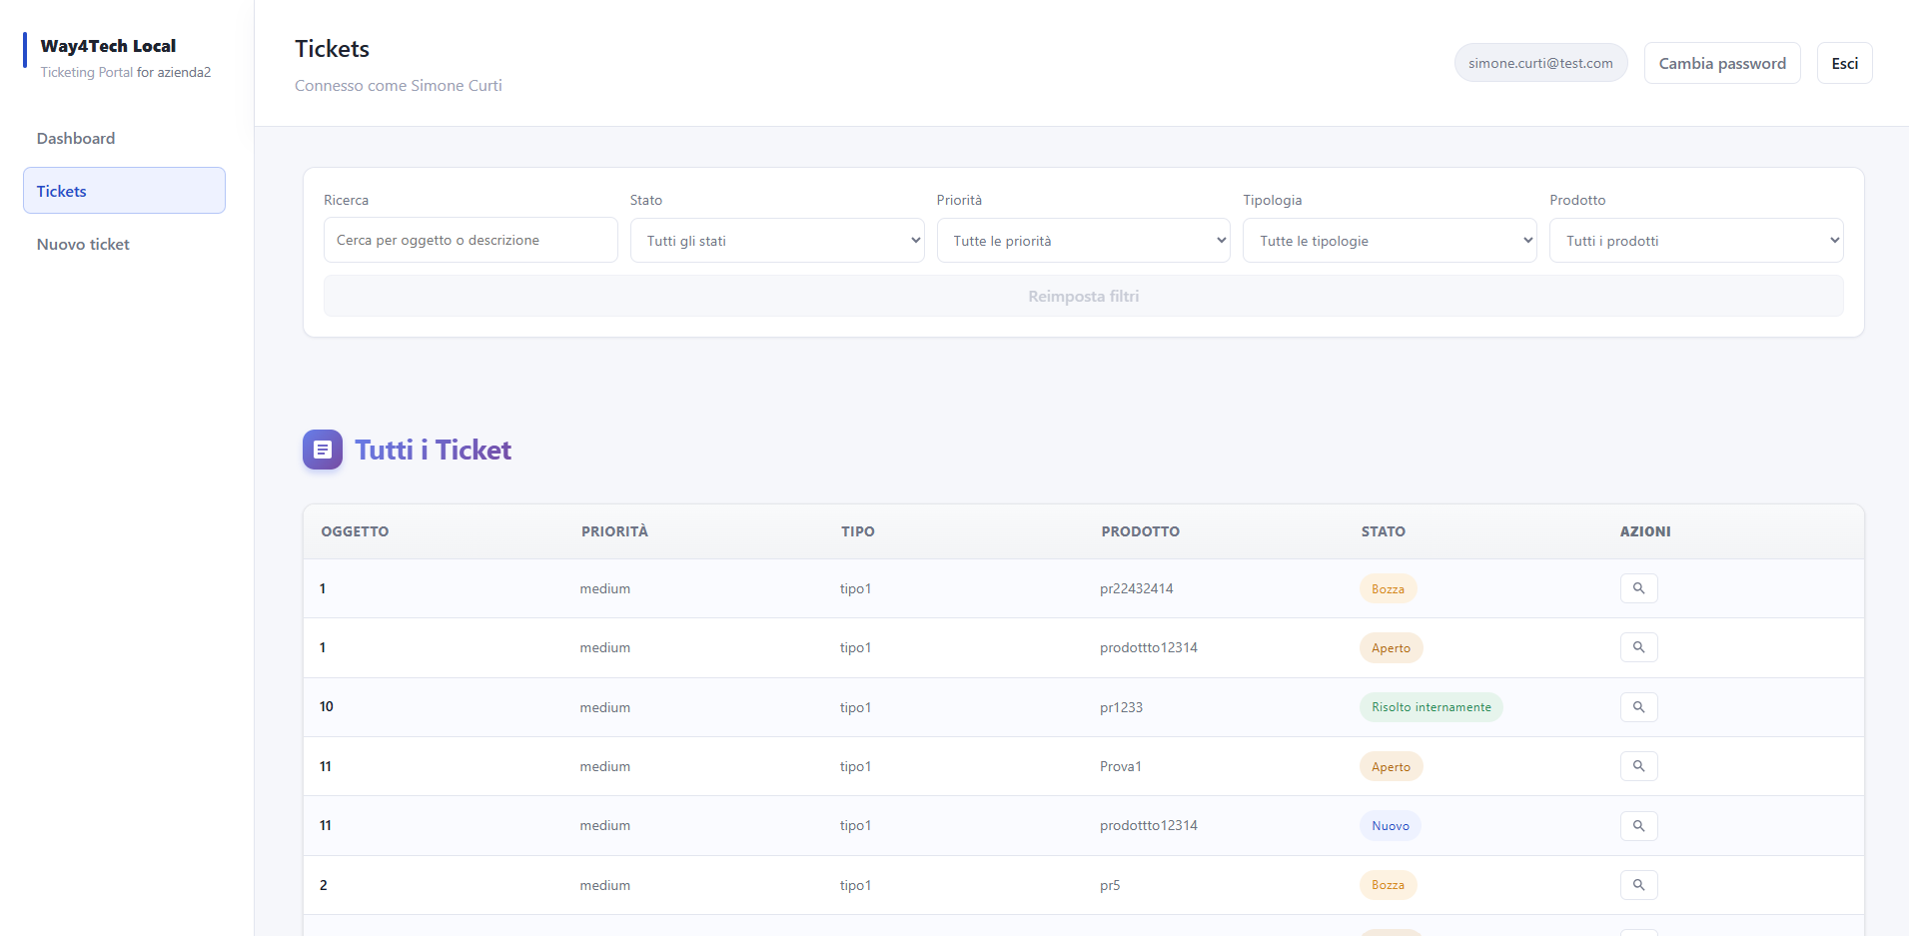View the Aperto ticket for prodottto12314

tap(1638, 647)
